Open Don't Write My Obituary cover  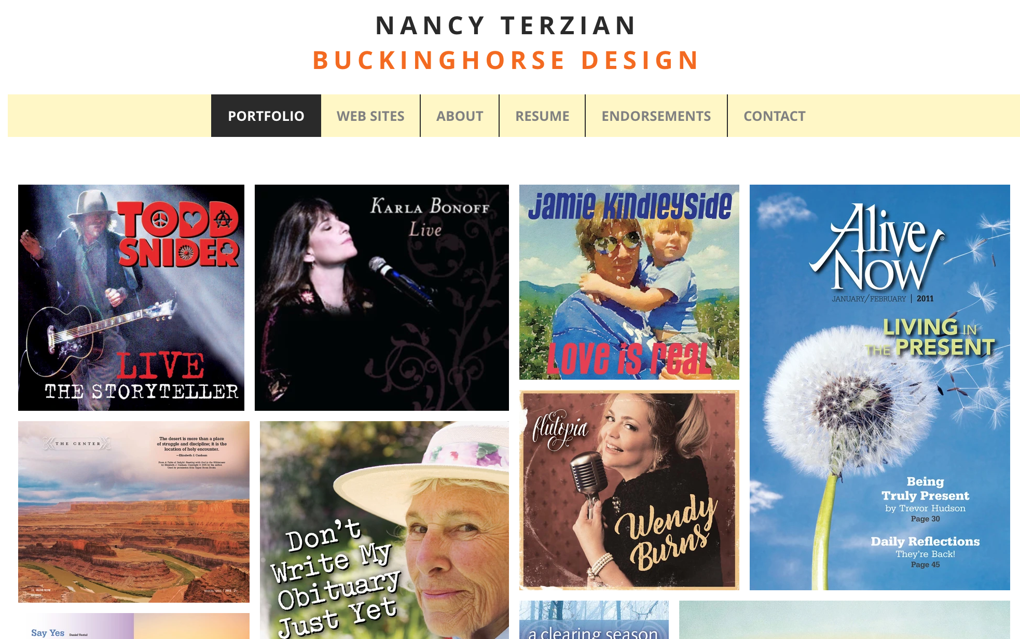384,530
